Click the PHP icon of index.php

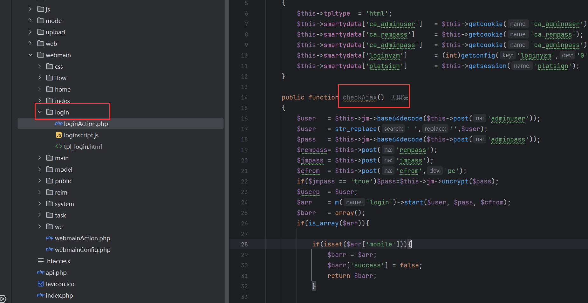click(40, 295)
